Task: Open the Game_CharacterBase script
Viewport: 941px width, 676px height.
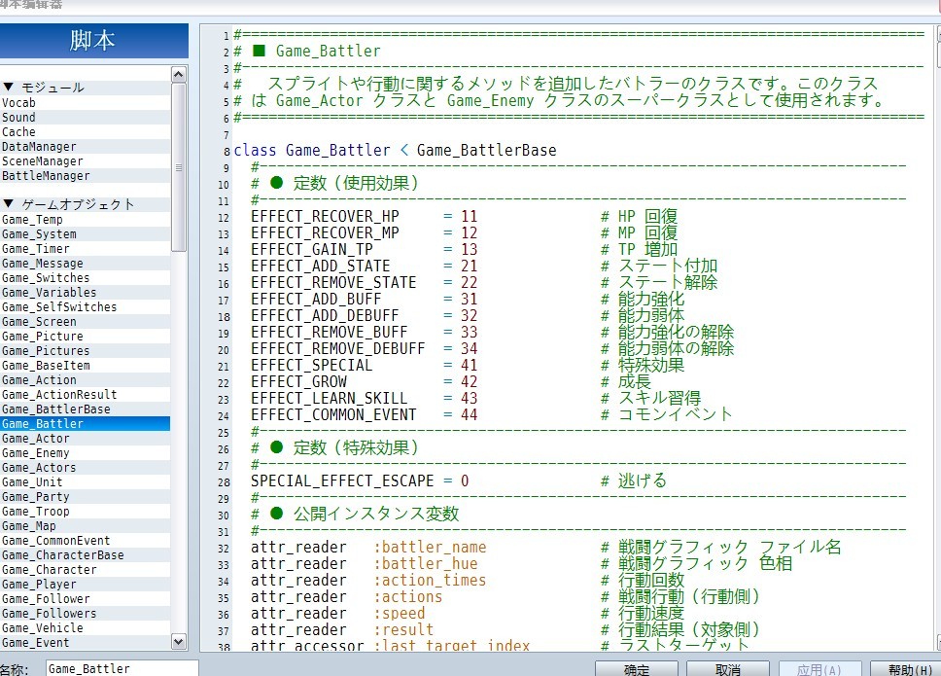Action: (x=86, y=554)
